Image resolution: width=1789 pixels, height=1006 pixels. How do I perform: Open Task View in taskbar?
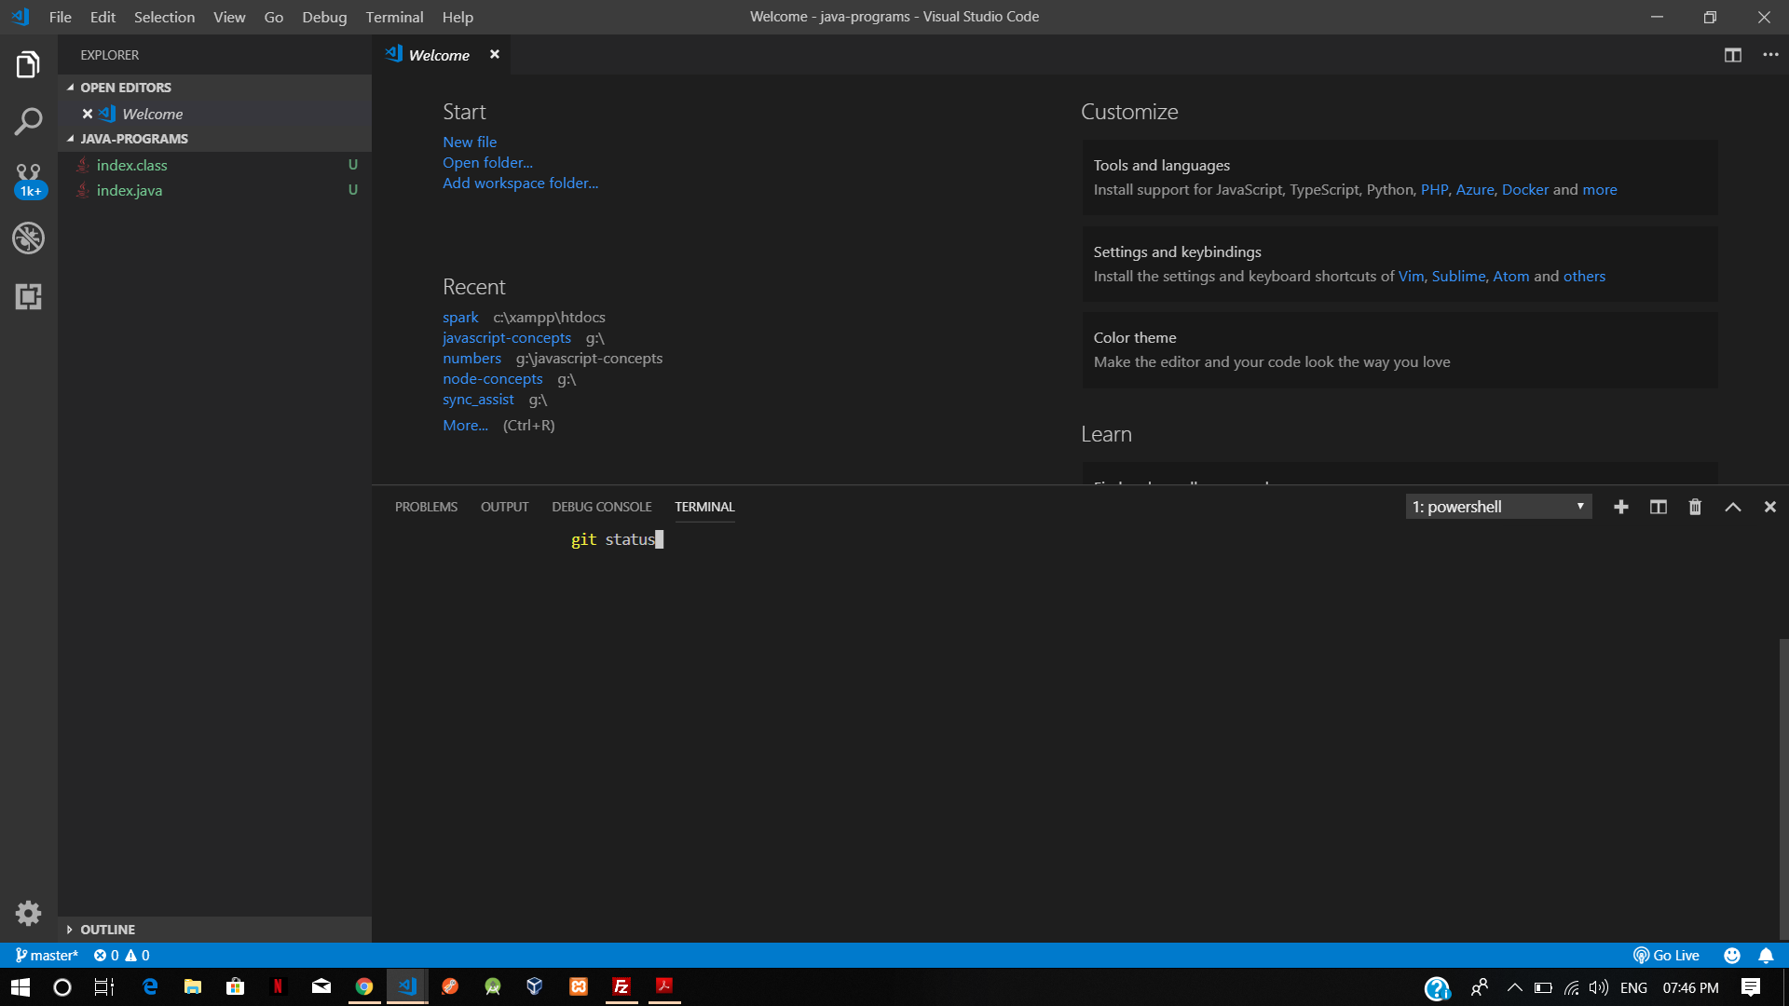click(104, 986)
